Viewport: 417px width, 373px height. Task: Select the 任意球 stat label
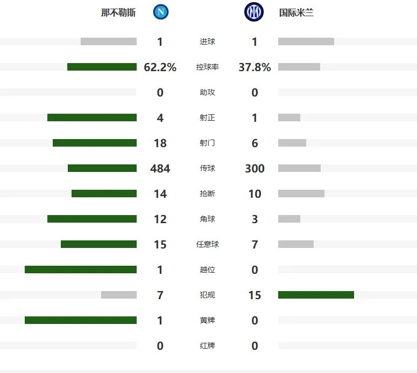coord(208,244)
